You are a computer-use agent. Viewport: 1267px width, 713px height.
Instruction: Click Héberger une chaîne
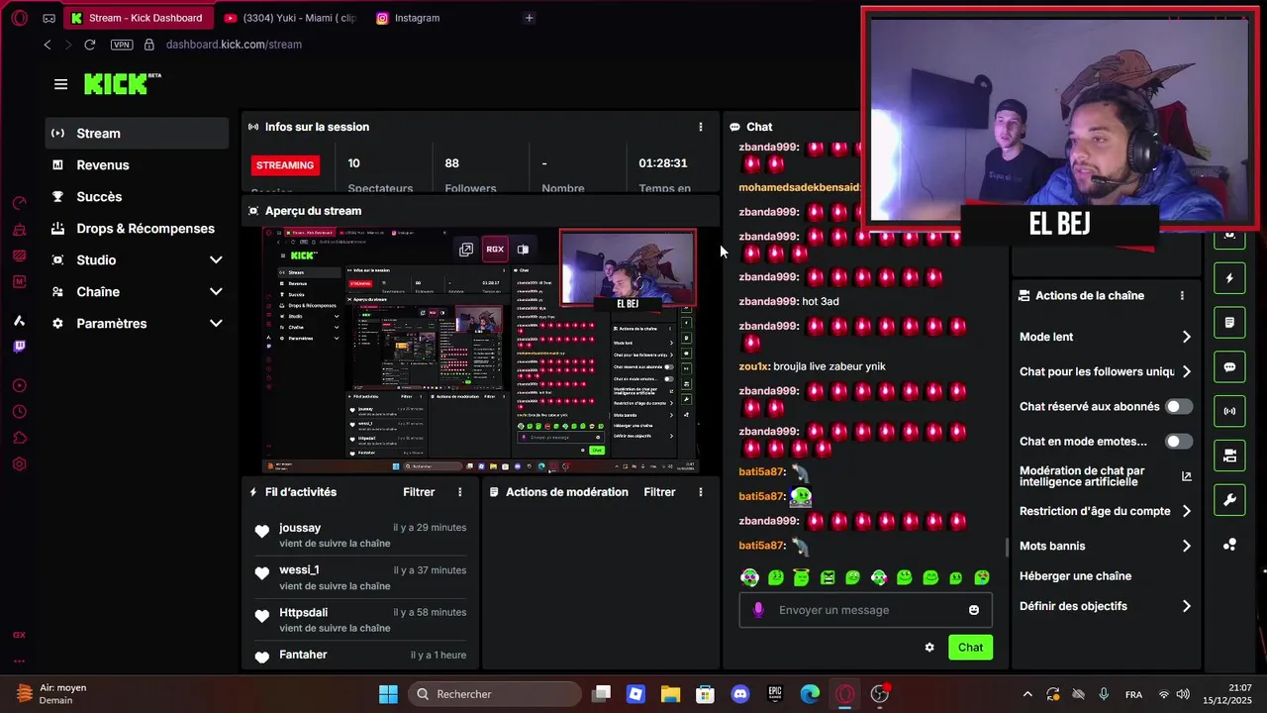click(1075, 576)
